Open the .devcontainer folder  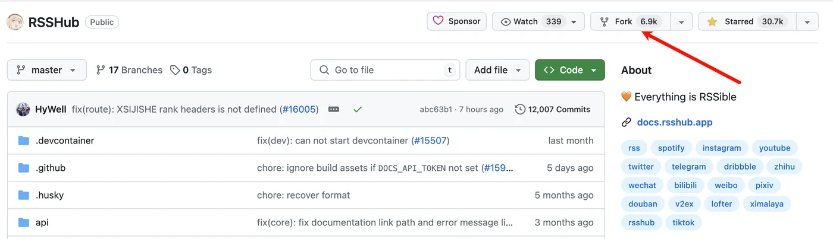pyautogui.click(x=65, y=141)
